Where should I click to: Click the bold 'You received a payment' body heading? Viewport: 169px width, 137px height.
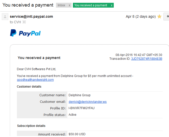(39, 58)
